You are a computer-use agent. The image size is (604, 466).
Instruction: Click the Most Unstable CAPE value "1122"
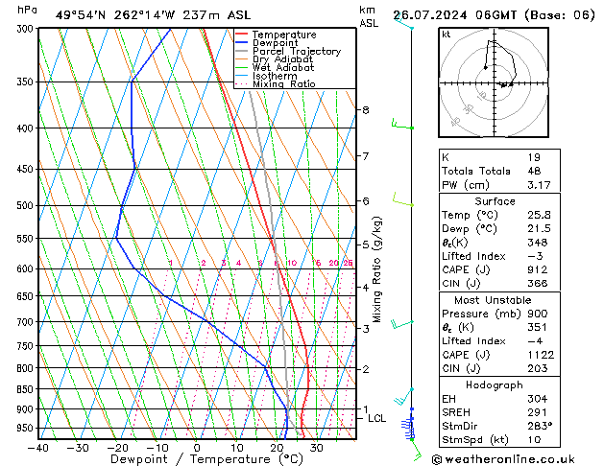pos(541,355)
